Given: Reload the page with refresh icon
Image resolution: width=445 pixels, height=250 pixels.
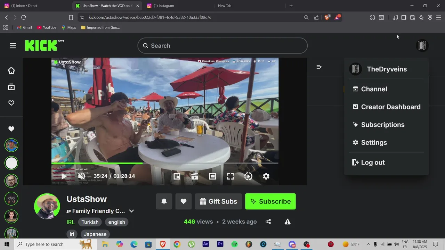Looking at the screenshot, I should pyautogui.click(x=24, y=17).
